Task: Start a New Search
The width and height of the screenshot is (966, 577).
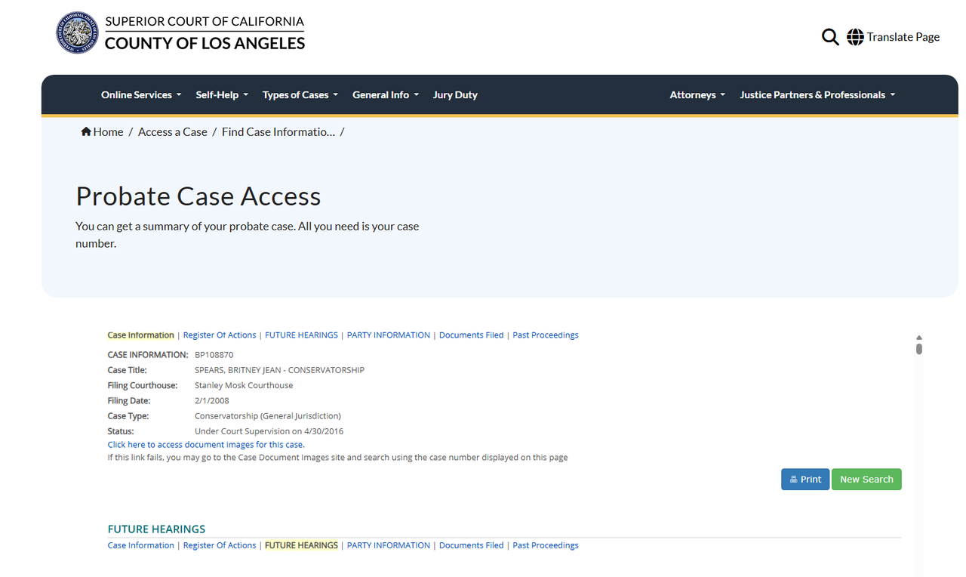Action: point(866,480)
